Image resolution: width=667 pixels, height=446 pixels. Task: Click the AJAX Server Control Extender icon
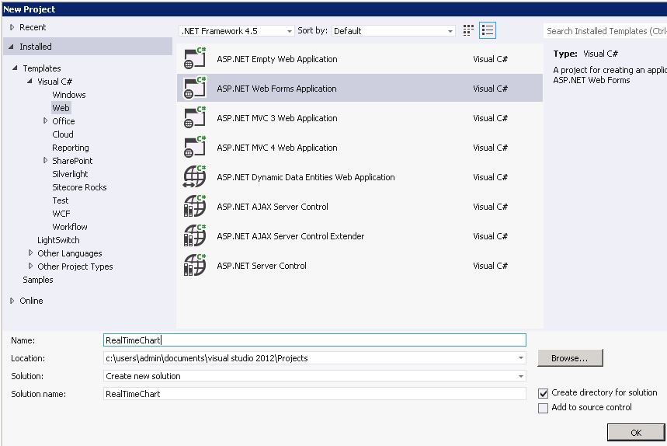click(x=194, y=236)
